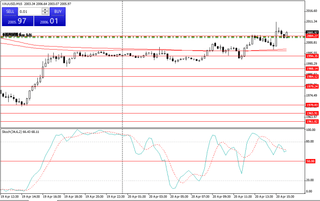
Task: Decrease lot volume with the down stepper arrow
Action: [x=45, y=13]
